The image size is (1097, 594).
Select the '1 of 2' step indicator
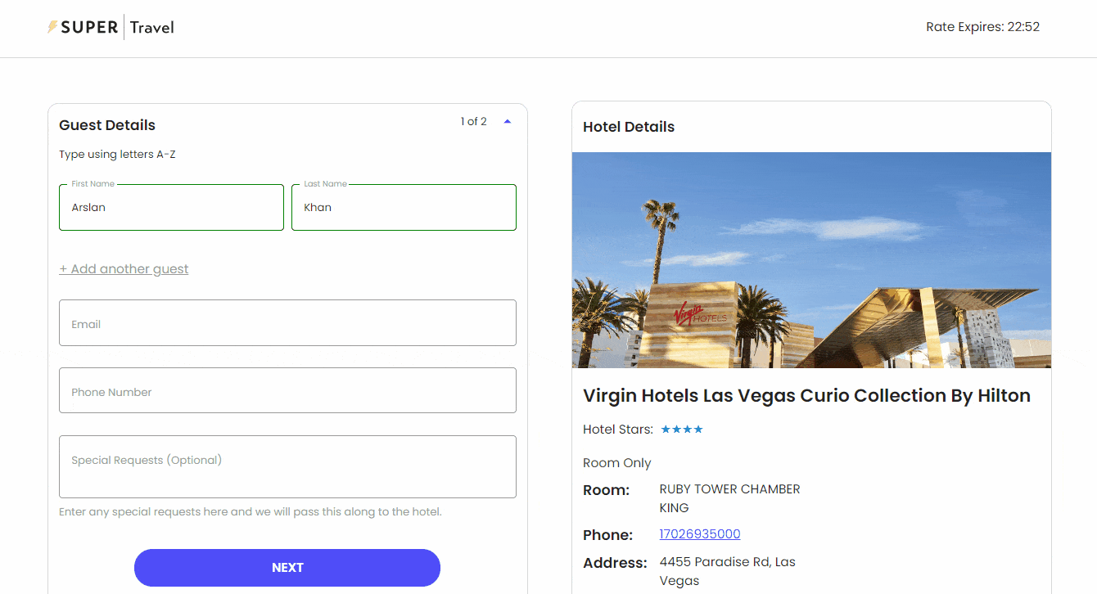tap(473, 122)
